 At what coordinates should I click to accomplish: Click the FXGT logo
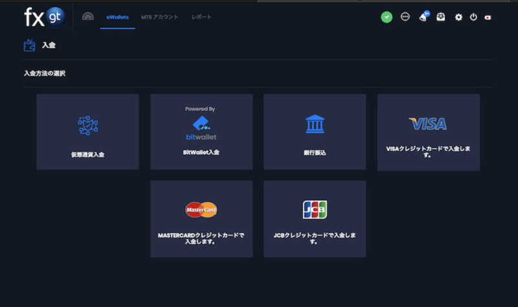tap(44, 17)
